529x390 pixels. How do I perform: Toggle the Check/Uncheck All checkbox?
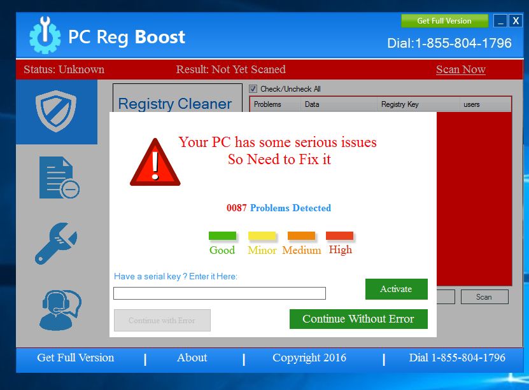253,89
